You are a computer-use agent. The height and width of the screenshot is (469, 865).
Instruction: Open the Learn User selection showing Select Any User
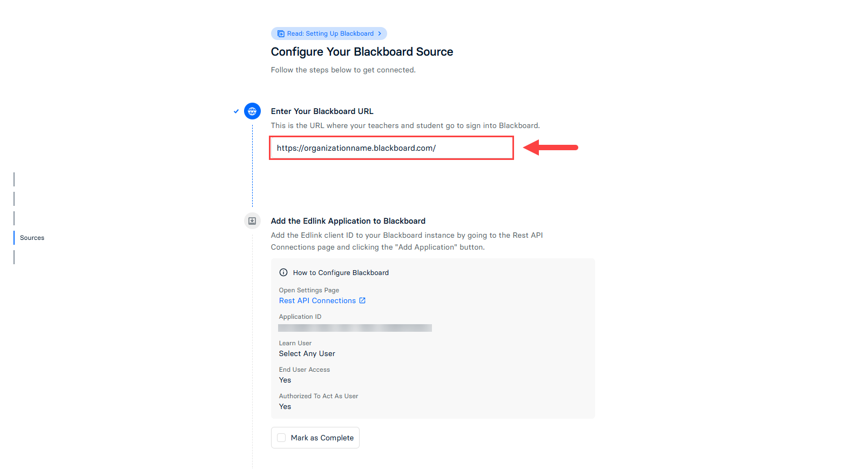point(307,353)
